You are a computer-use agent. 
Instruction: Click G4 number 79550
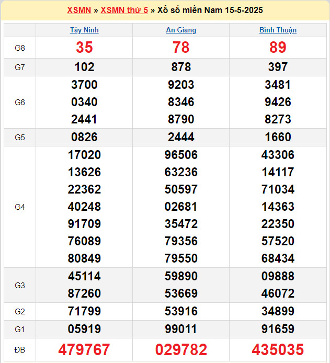pyautogui.click(x=181, y=258)
